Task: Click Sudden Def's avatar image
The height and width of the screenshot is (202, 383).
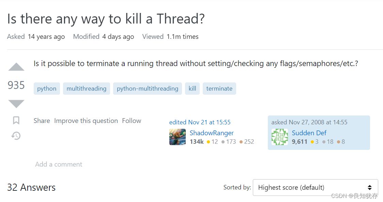Action: point(280,137)
